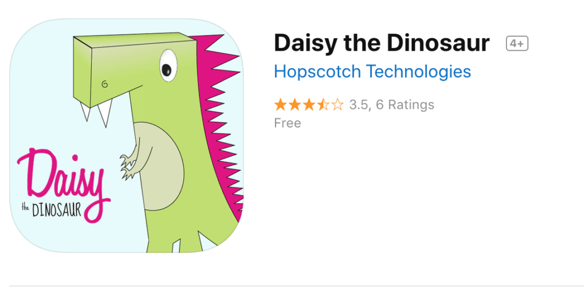Click the Free price label
The image size is (584, 287).
(x=287, y=123)
